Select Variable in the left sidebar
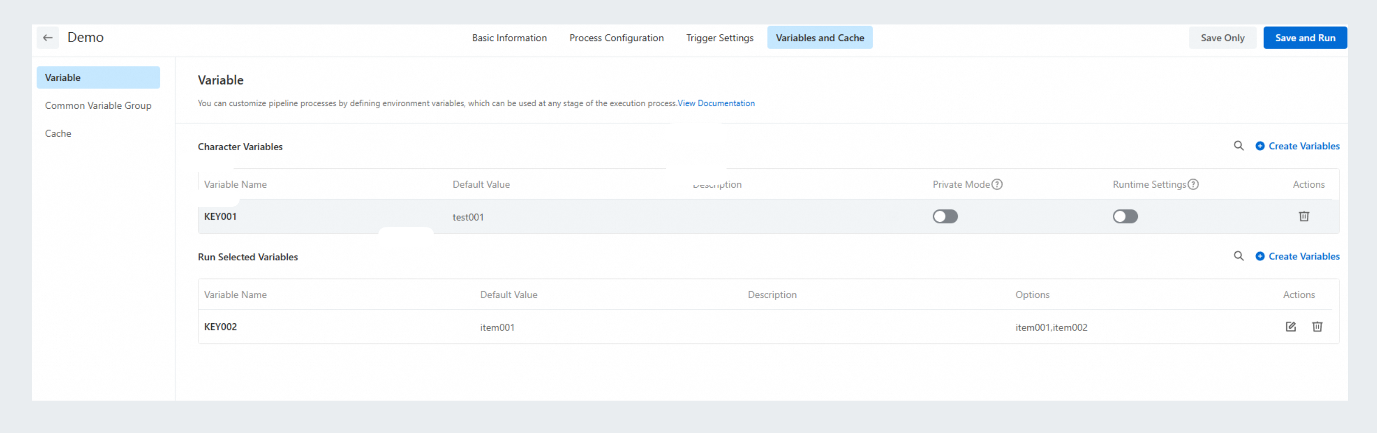1377x433 pixels. point(98,77)
